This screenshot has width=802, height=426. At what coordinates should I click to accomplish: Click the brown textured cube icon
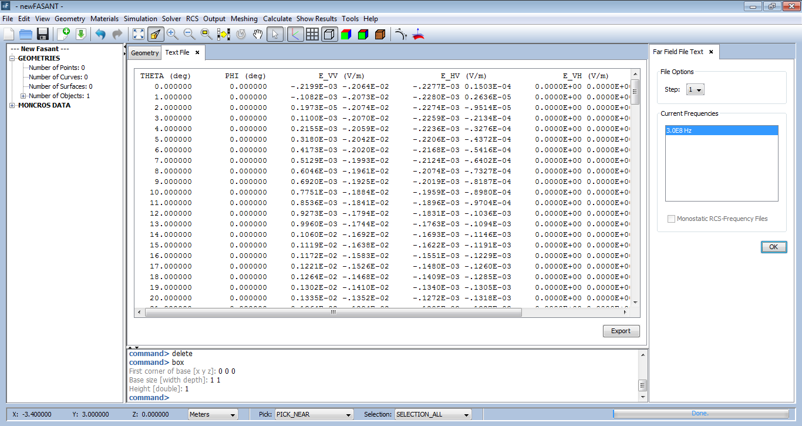(380, 34)
